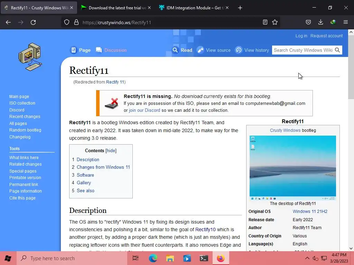Open Task View on the taskbar

[135, 258]
